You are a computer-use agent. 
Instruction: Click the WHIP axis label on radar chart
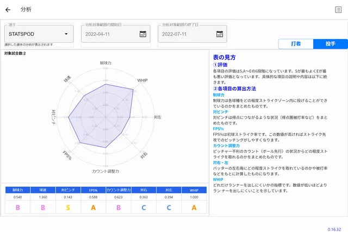click(x=142, y=80)
